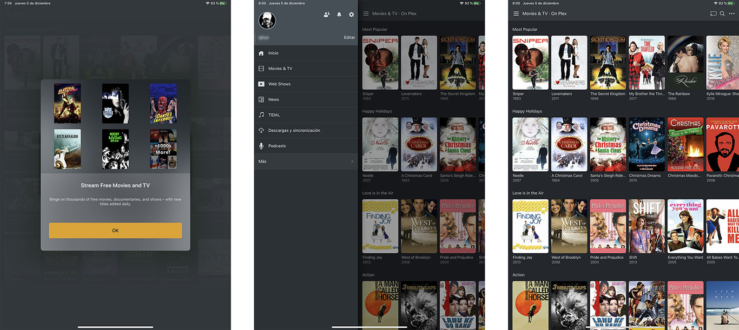Click the download icon beside Descargas y sincronización
The height and width of the screenshot is (330, 739).
click(x=261, y=130)
